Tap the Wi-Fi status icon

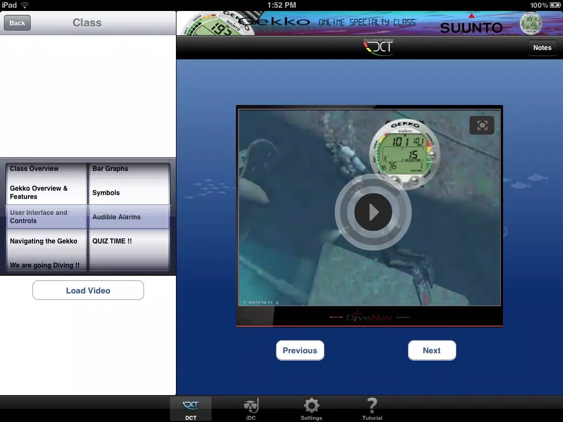[24, 5]
